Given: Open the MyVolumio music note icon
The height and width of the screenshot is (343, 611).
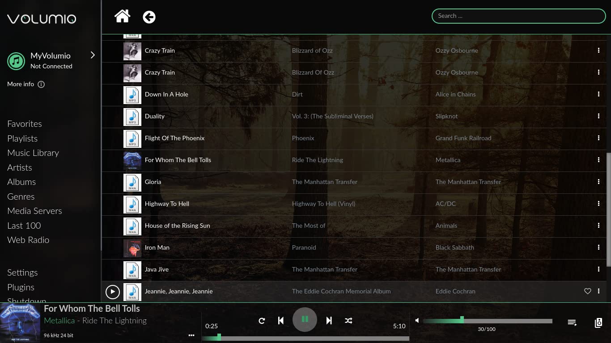Looking at the screenshot, I should pos(16,61).
